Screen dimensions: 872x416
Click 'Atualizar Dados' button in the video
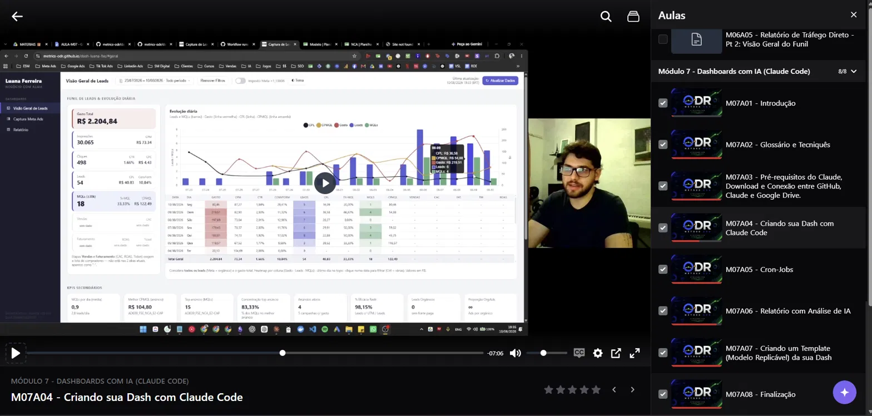tap(500, 81)
